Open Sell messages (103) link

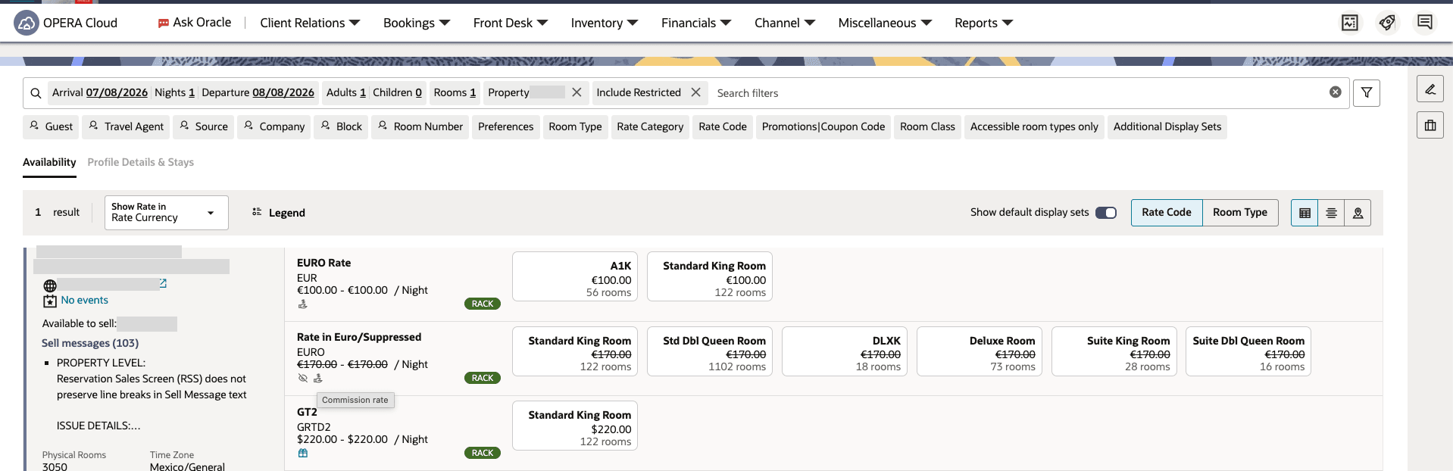click(90, 343)
